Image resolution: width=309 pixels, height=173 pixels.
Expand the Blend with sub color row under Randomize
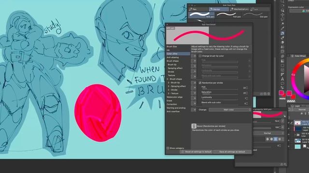point(195,103)
